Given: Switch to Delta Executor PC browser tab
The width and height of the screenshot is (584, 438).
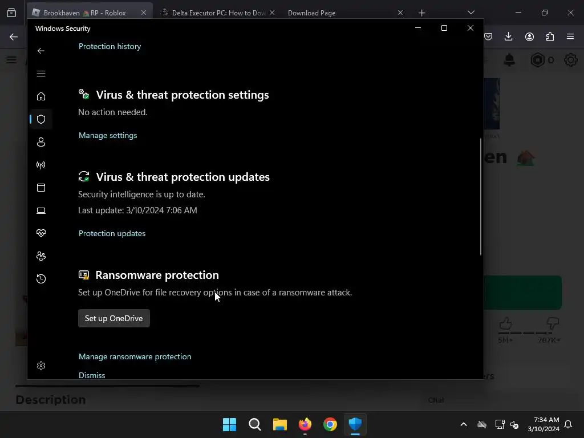Looking at the screenshot, I should click(x=218, y=13).
